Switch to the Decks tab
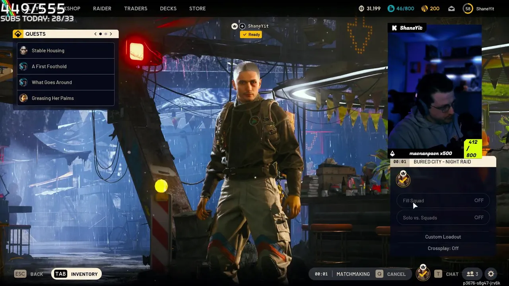Viewport: 509px width, 286px height. coord(168,8)
